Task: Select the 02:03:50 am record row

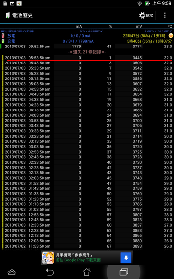Action: 87,178
